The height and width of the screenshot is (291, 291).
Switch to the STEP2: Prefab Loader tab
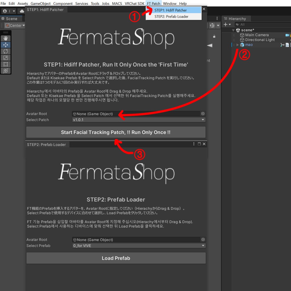47,144
